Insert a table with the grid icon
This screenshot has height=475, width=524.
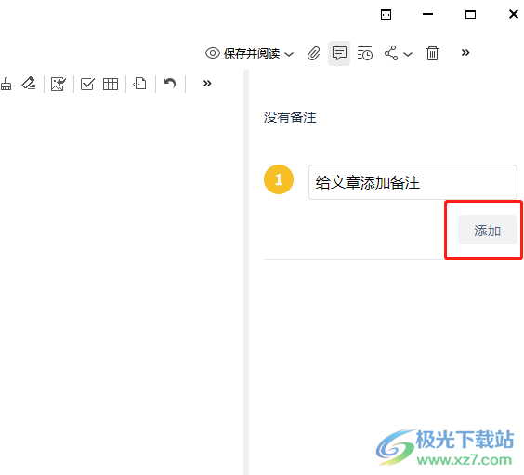point(111,84)
